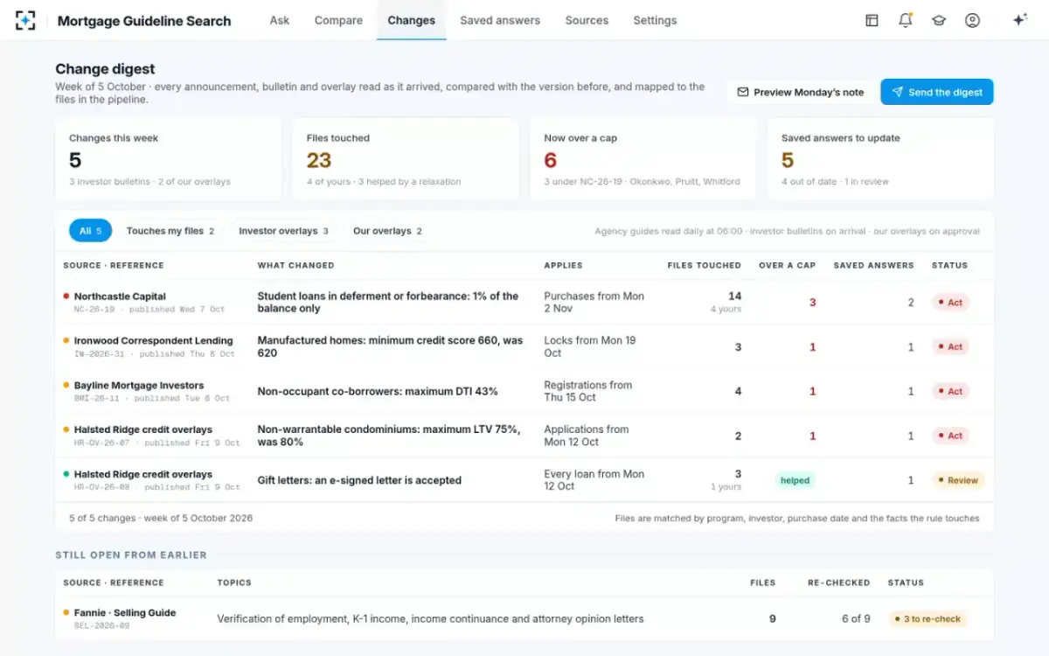Click Applications from Mon 12 Oct

[587, 436]
